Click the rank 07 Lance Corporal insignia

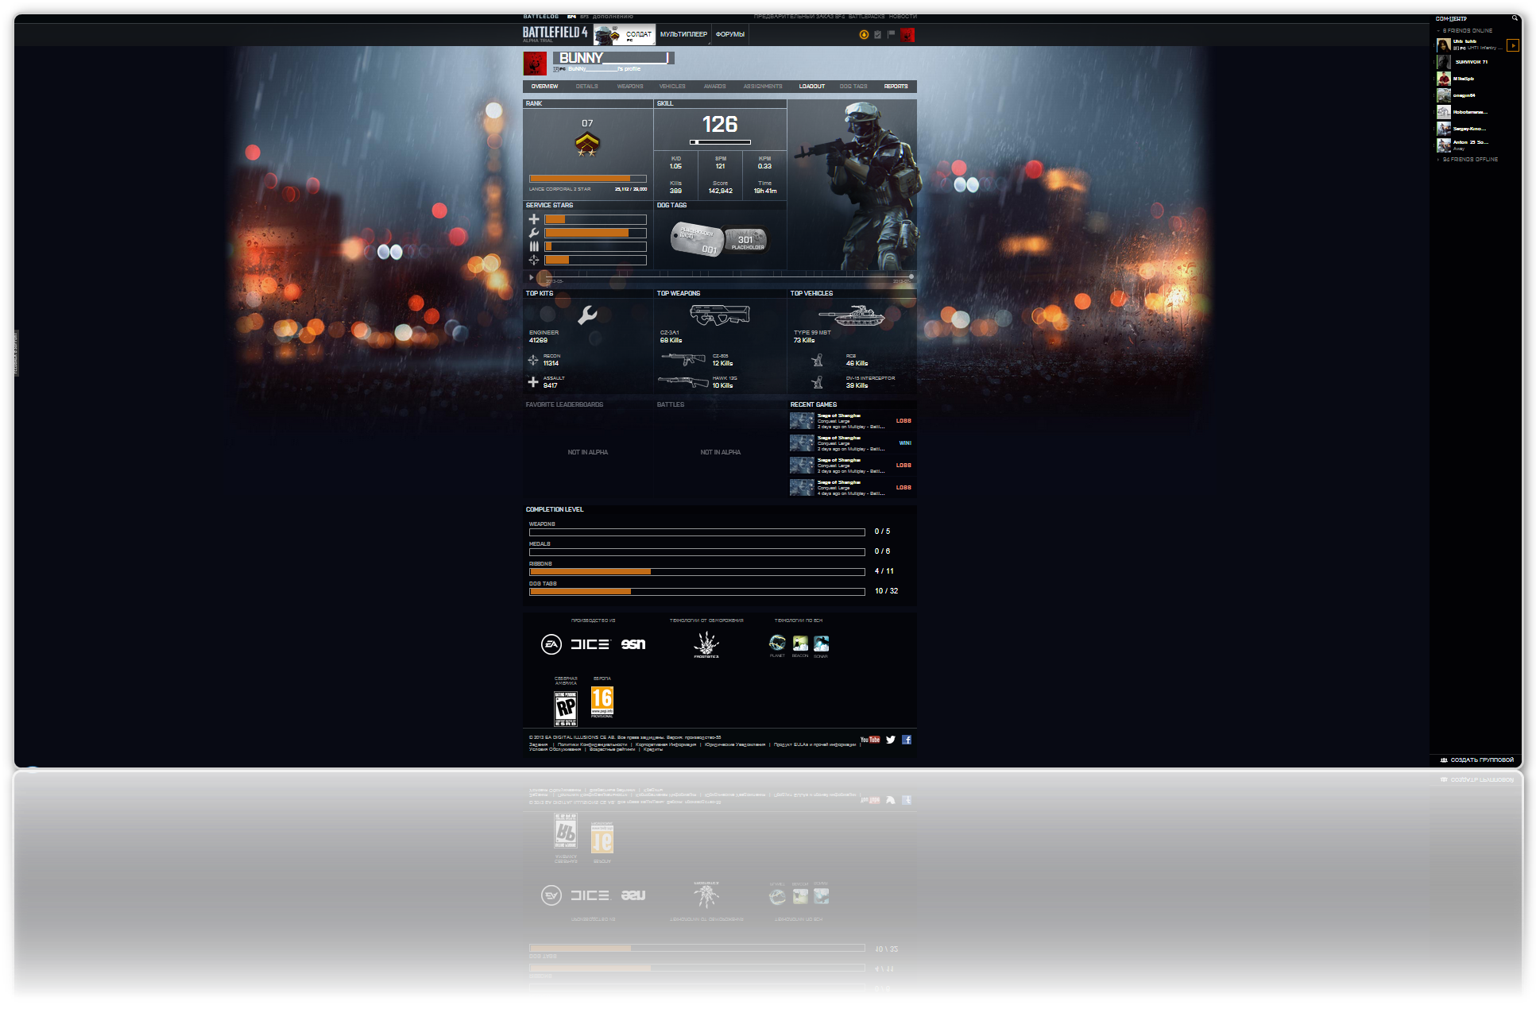click(587, 145)
